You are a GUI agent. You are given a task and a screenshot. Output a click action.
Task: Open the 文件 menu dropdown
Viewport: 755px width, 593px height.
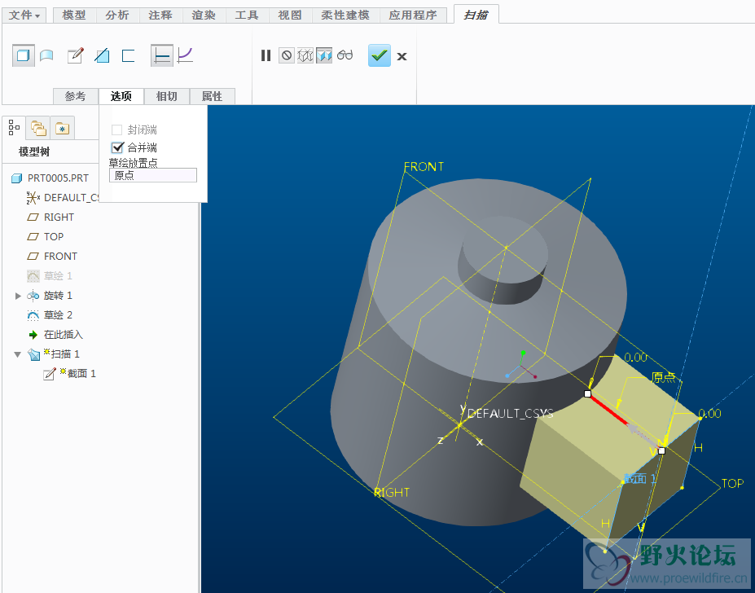point(24,15)
